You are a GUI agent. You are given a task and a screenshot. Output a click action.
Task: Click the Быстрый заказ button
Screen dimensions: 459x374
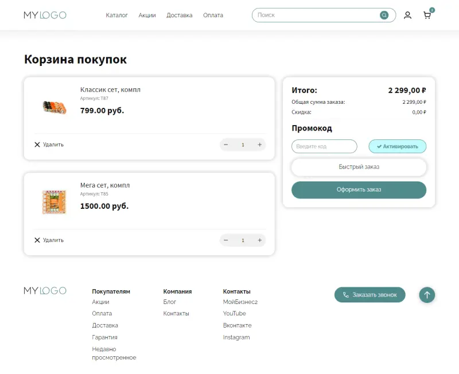[x=359, y=167]
